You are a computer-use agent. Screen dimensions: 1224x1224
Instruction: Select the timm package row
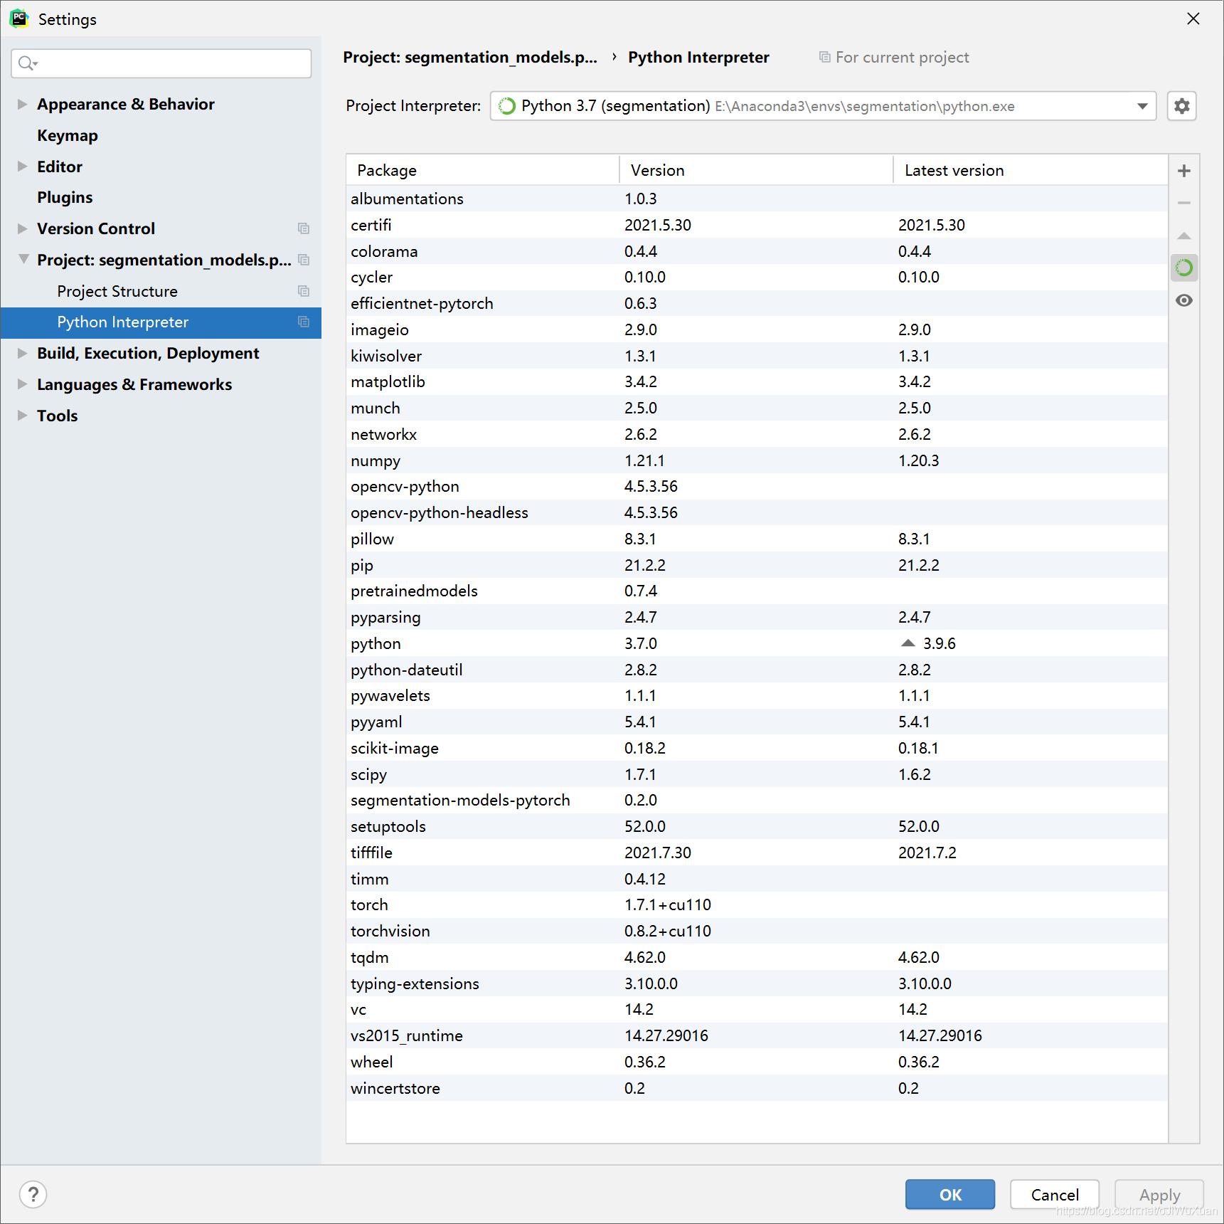pyautogui.click(x=757, y=879)
